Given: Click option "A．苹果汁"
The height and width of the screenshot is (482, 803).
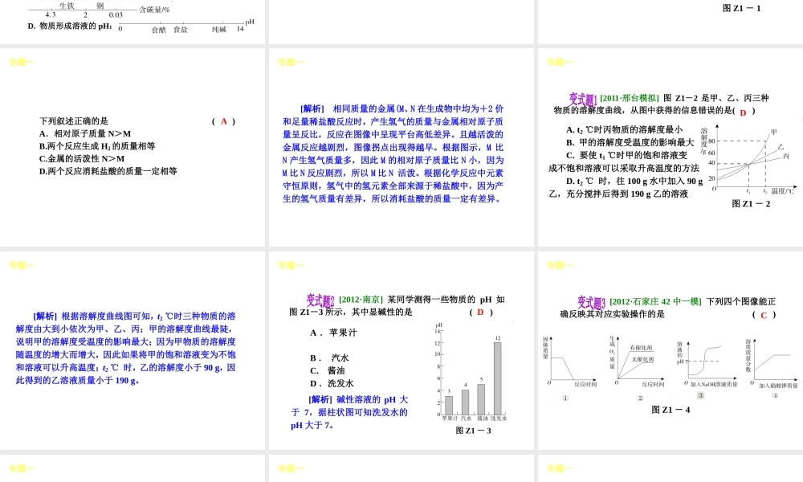Looking at the screenshot, I should 333,333.
